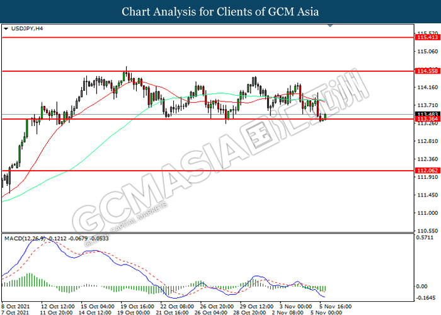Select the 113.364 support price label
Viewport: 441px width, 315px height.
(428, 119)
